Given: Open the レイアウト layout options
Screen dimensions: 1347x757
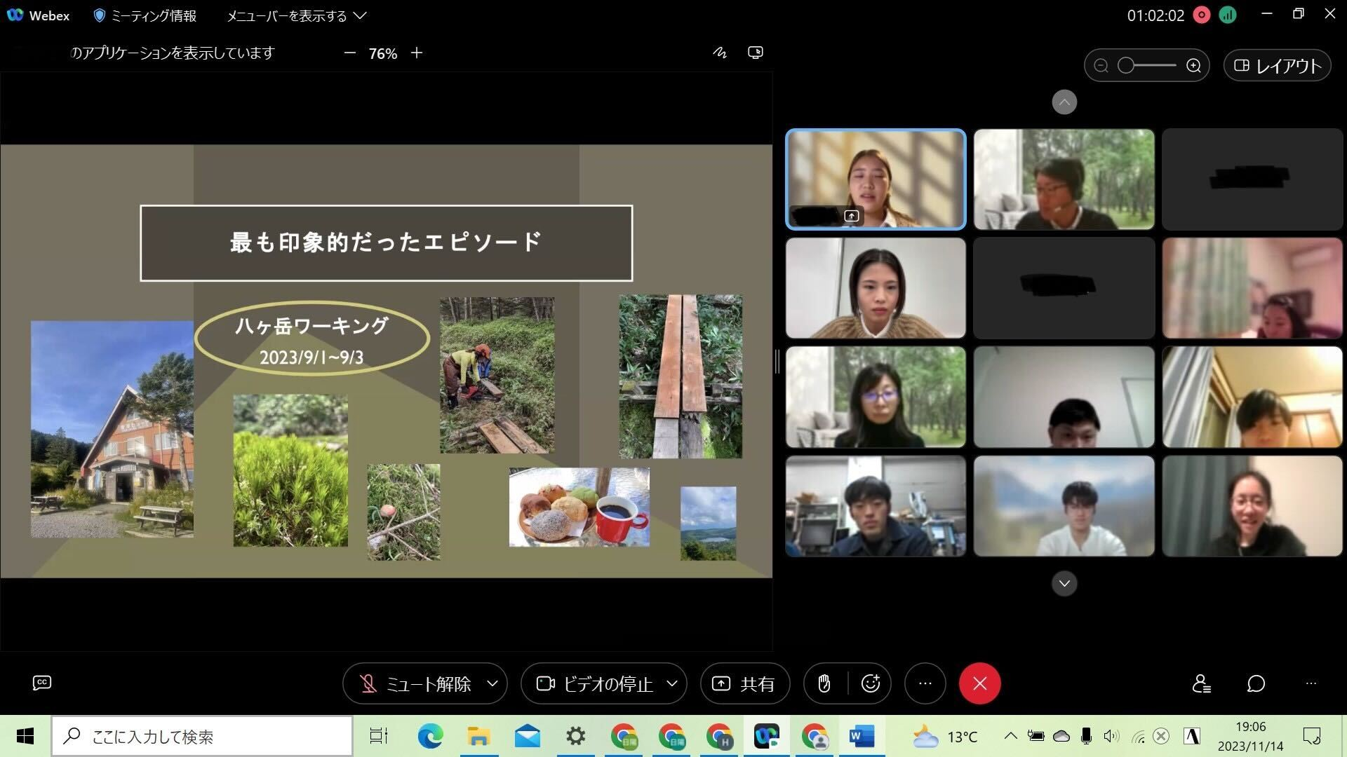Looking at the screenshot, I should tap(1277, 66).
